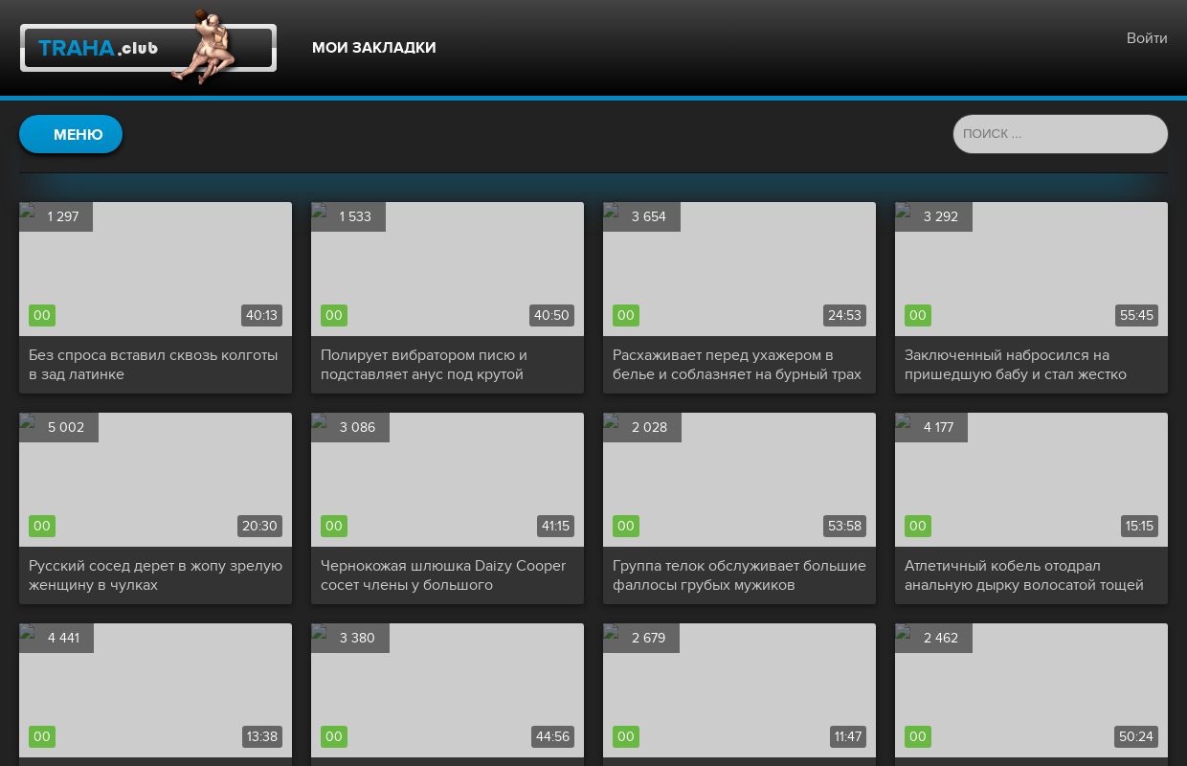The height and width of the screenshot is (766, 1187).
Task: Click the 44:56 duration badge
Action: pos(552,736)
